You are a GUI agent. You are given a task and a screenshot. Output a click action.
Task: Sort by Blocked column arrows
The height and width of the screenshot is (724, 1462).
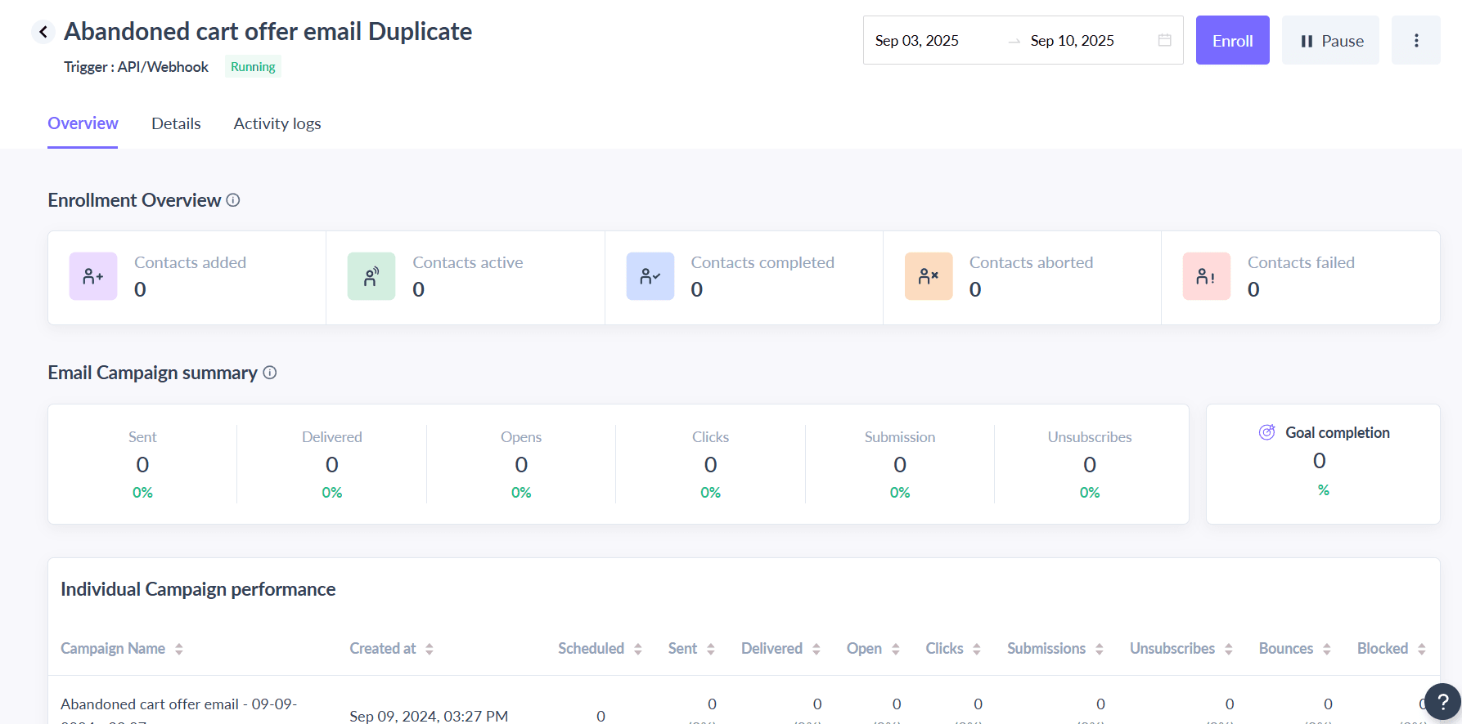(1422, 649)
